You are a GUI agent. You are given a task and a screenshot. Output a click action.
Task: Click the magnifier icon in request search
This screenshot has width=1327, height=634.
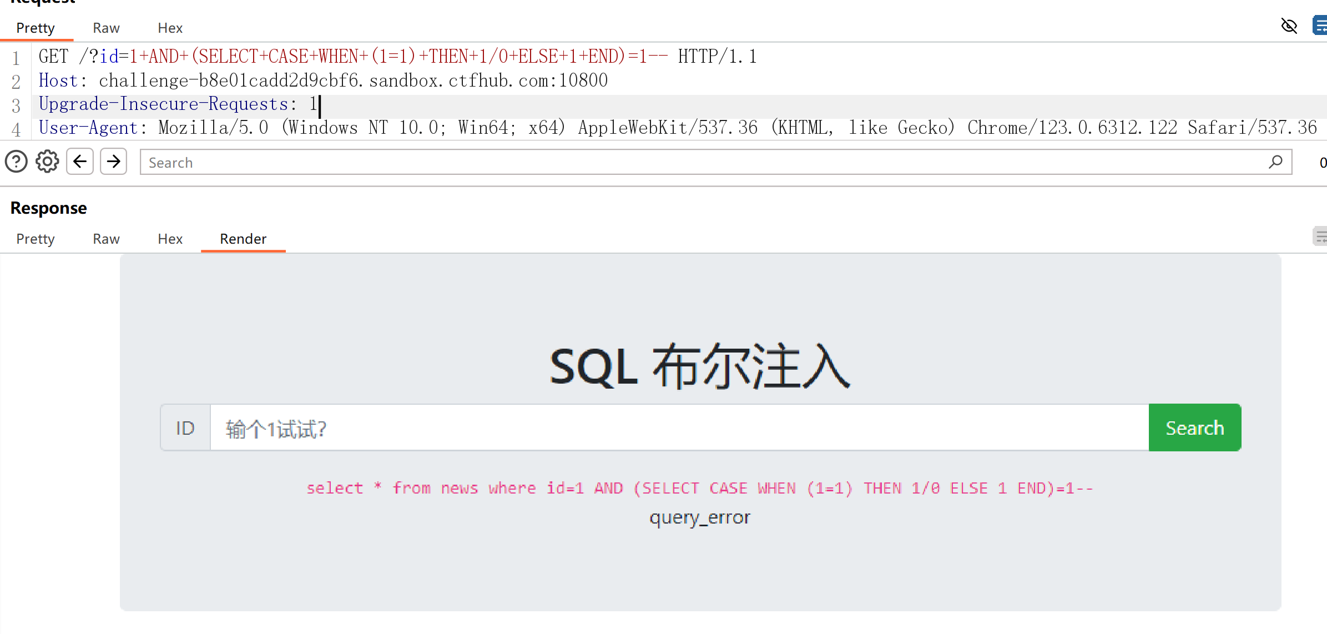1275,162
